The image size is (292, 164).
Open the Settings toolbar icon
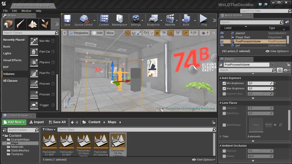pyautogui.click(x=135, y=20)
